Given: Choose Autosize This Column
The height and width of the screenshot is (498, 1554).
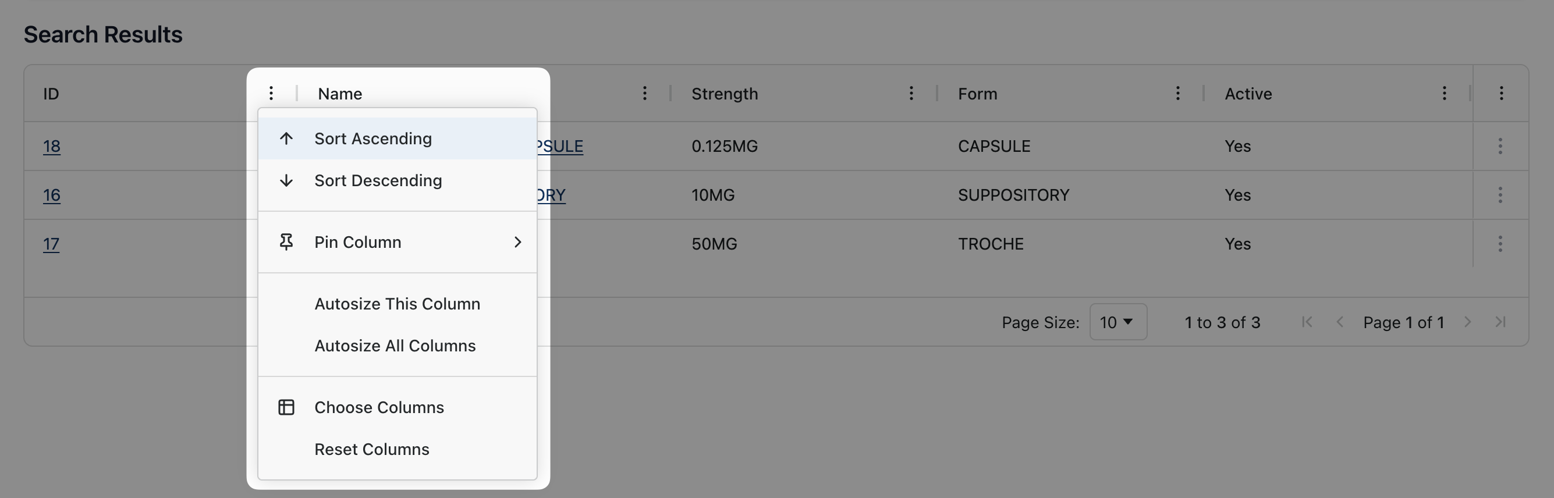Looking at the screenshot, I should (397, 304).
